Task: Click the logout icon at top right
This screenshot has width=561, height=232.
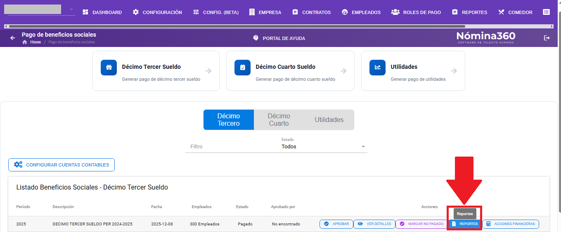Action: pos(547,38)
